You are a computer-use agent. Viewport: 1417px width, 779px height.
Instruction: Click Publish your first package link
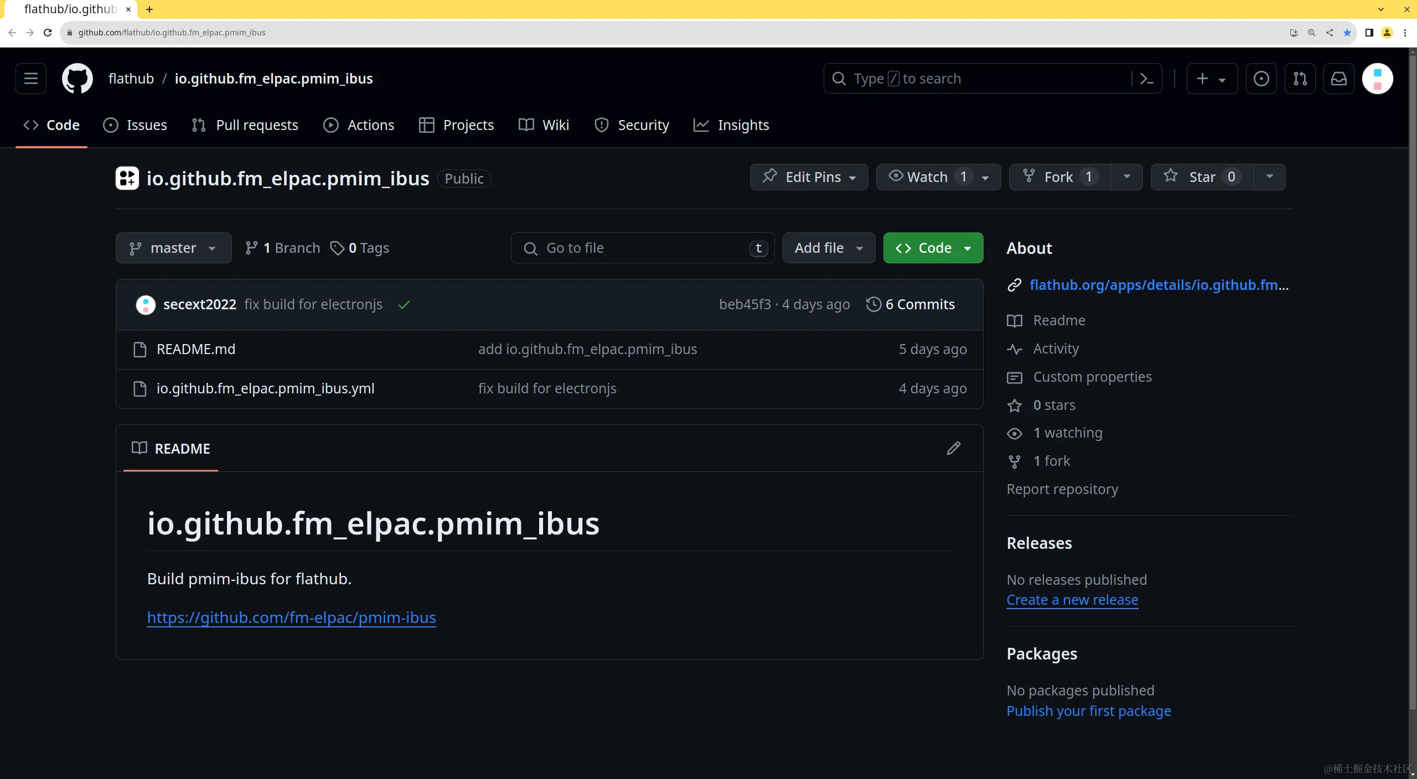pyautogui.click(x=1089, y=710)
